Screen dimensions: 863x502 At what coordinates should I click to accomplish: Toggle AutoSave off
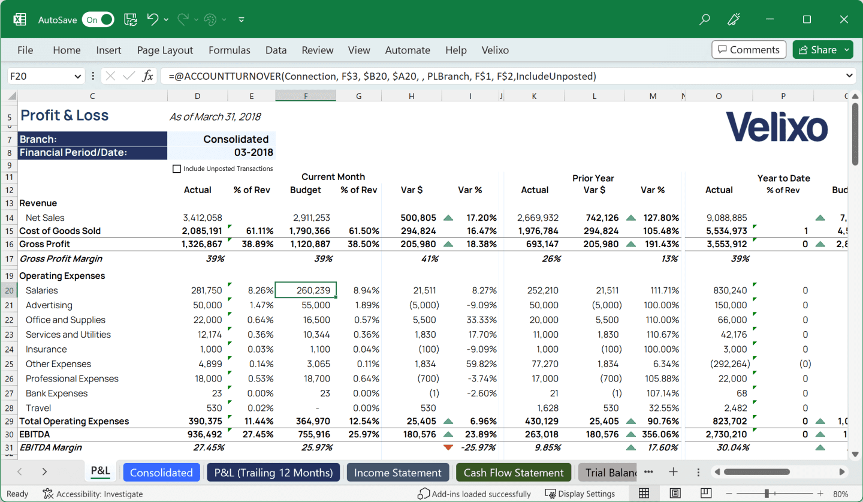click(x=98, y=19)
